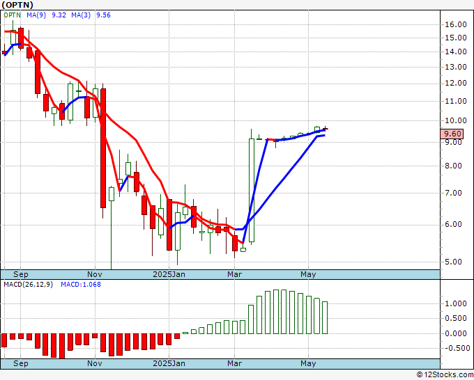Click the OPTN legend label
Image resolution: width=474 pixels, height=380 pixels.
(13, 15)
